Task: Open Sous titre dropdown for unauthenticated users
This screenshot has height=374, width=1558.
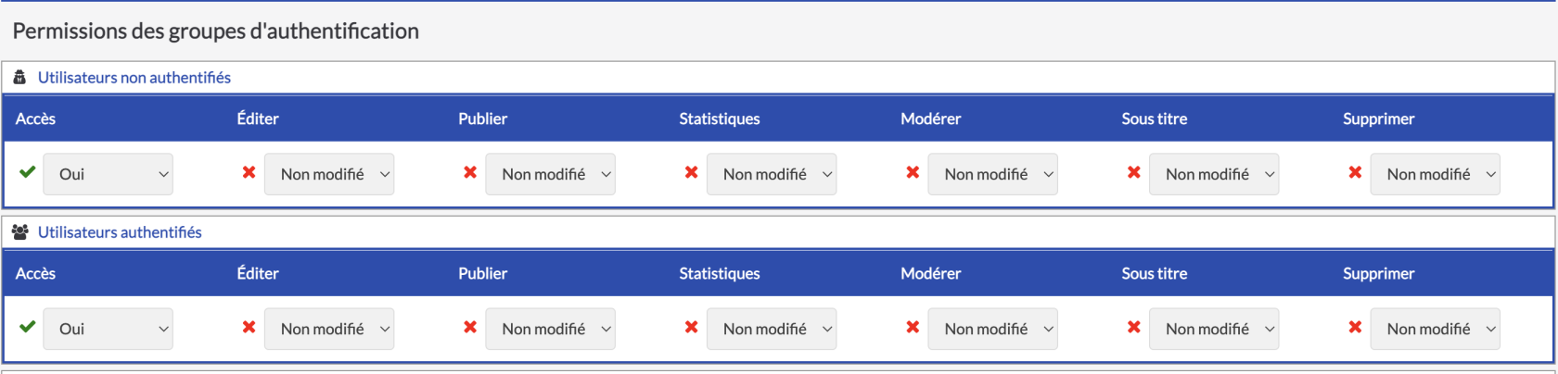Action: coord(1213,174)
